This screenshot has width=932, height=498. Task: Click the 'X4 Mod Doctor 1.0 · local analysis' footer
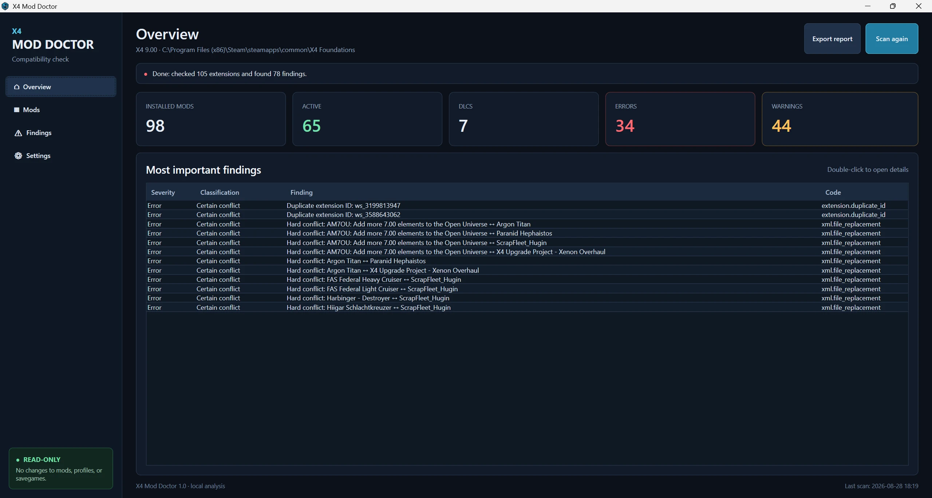[181, 486]
